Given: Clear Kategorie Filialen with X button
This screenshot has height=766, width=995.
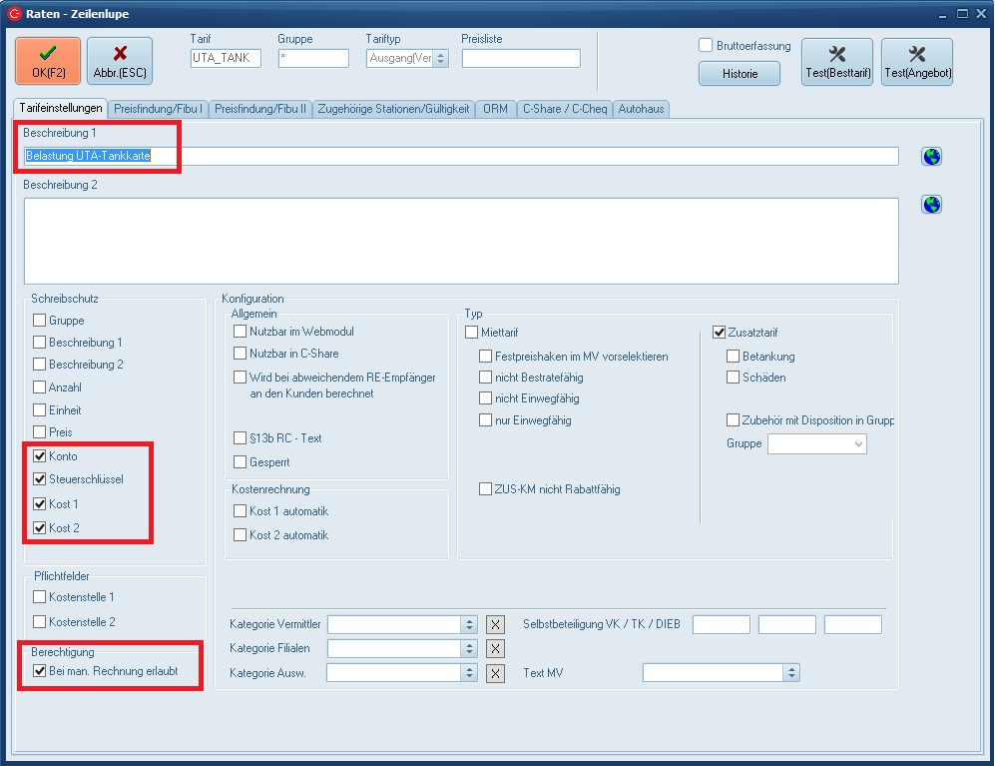Looking at the screenshot, I should pyautogui.click(x=496, y=648).
